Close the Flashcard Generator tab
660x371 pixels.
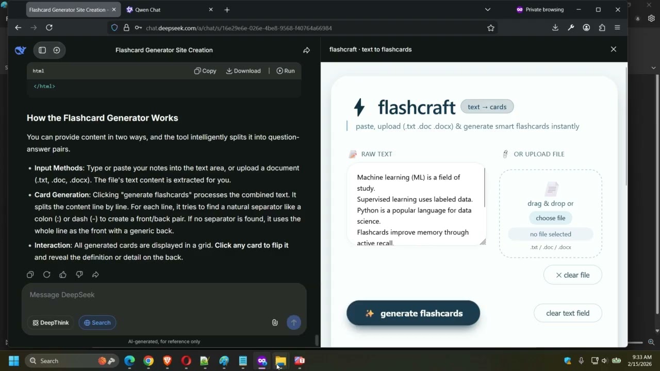[113, 10]
